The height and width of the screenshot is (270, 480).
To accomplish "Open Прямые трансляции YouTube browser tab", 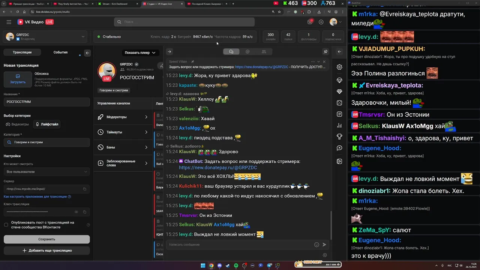I will 28,4.
